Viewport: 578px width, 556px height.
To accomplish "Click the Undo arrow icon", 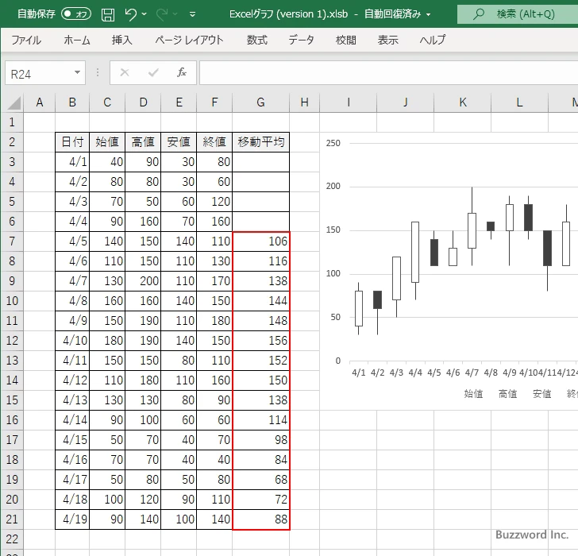I will point(131,14).
